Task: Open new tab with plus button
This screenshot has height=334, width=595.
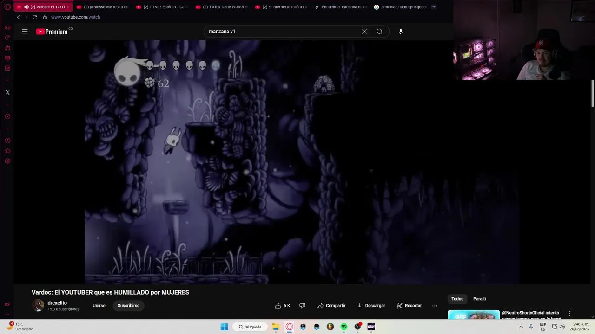Action: pos(434,7)
